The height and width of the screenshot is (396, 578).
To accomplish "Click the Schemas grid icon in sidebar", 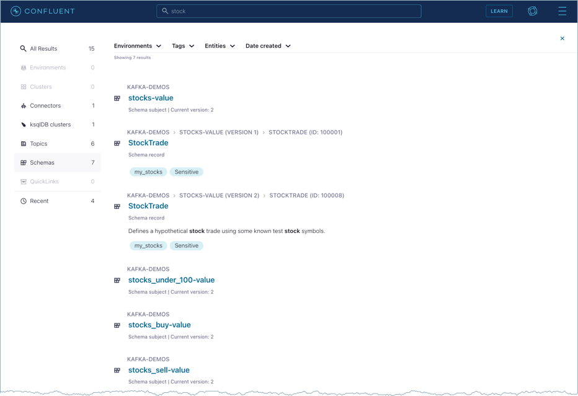I will point(24,162).
